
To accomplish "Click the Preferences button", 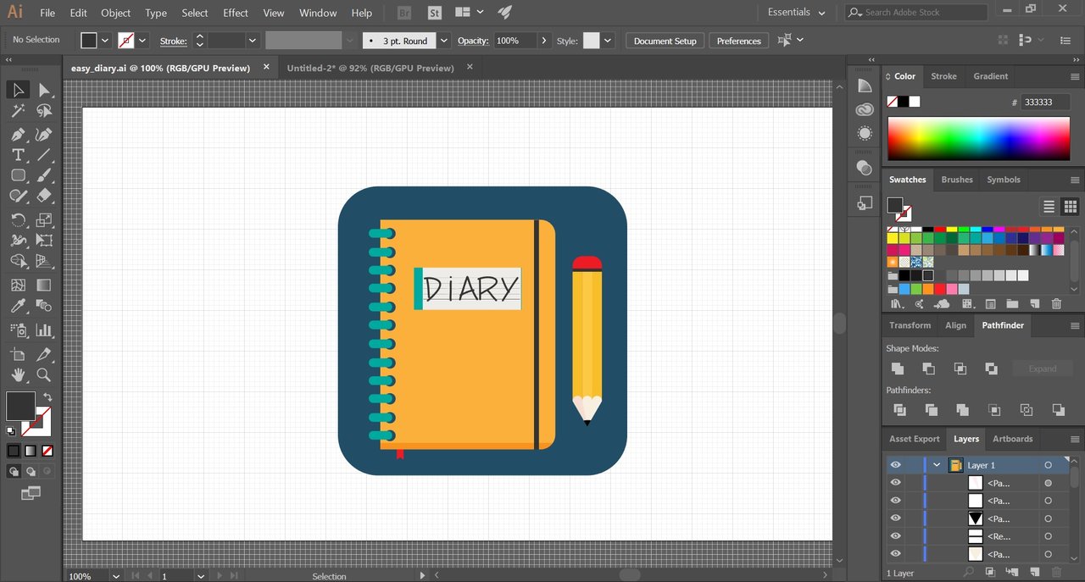I will (x=739, y=41).
